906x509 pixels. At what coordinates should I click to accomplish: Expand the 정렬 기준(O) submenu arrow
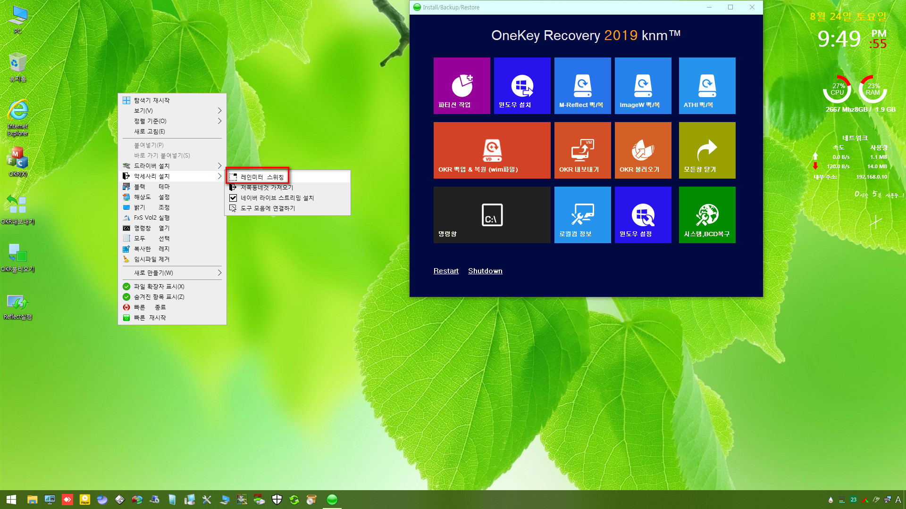pyautogui.click(x=219, y=121)
